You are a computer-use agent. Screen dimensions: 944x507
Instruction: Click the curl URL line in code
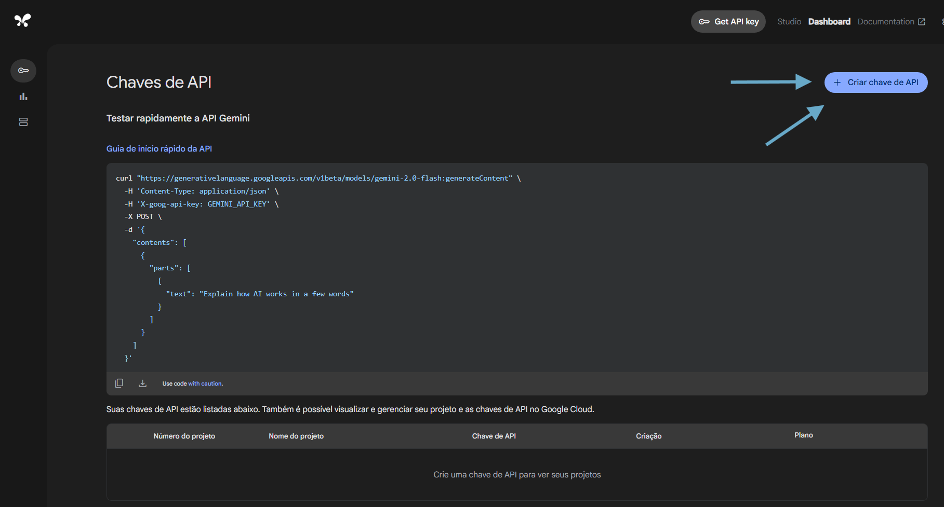pyautogui.click(x=318, y=179)
